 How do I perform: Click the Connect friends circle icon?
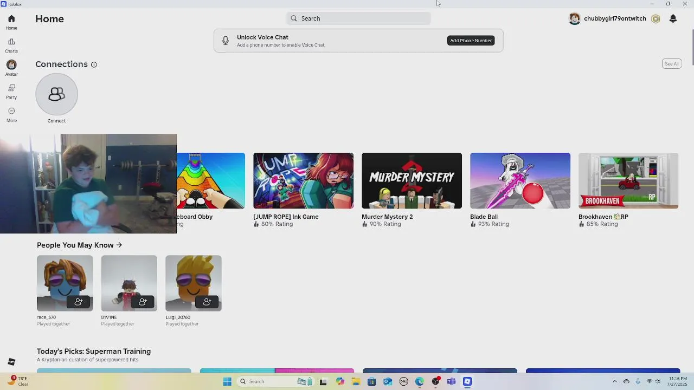click(56, 94)
